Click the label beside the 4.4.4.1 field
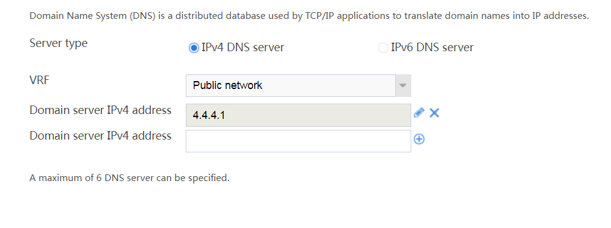611x228 pixels. (x=101, y=110)
